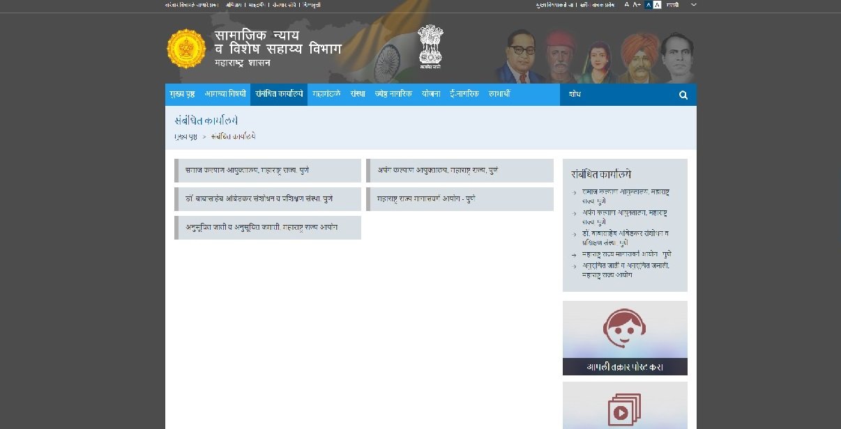Open the ज्येष्ठ नागरिक menu item
This screenshot has height=429, width=841.
pos(393,94)
